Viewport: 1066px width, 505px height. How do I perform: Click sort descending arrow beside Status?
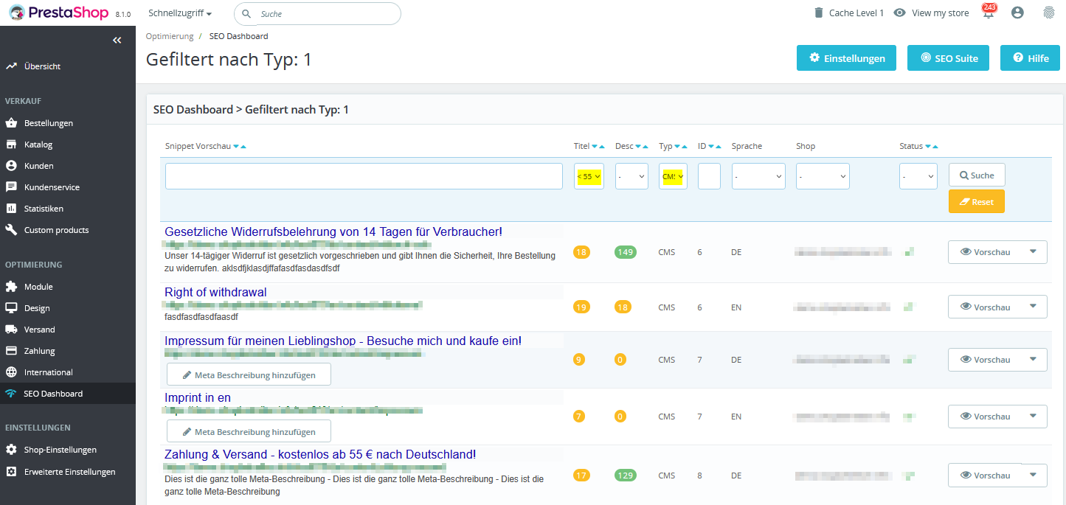click(927, 147)
